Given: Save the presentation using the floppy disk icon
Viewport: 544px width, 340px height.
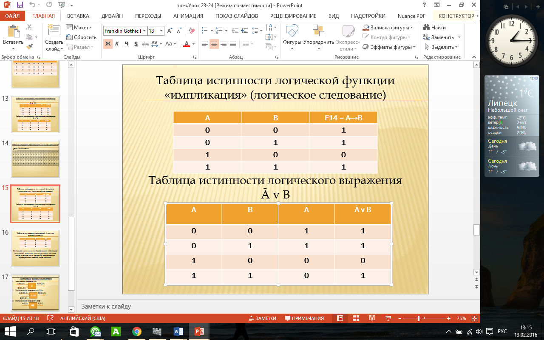Looking at the screenshot, I should click(x=20, y=5).
